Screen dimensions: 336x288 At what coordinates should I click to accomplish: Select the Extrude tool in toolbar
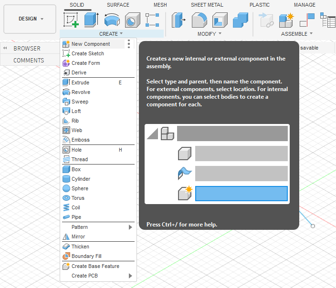[91, 20]
